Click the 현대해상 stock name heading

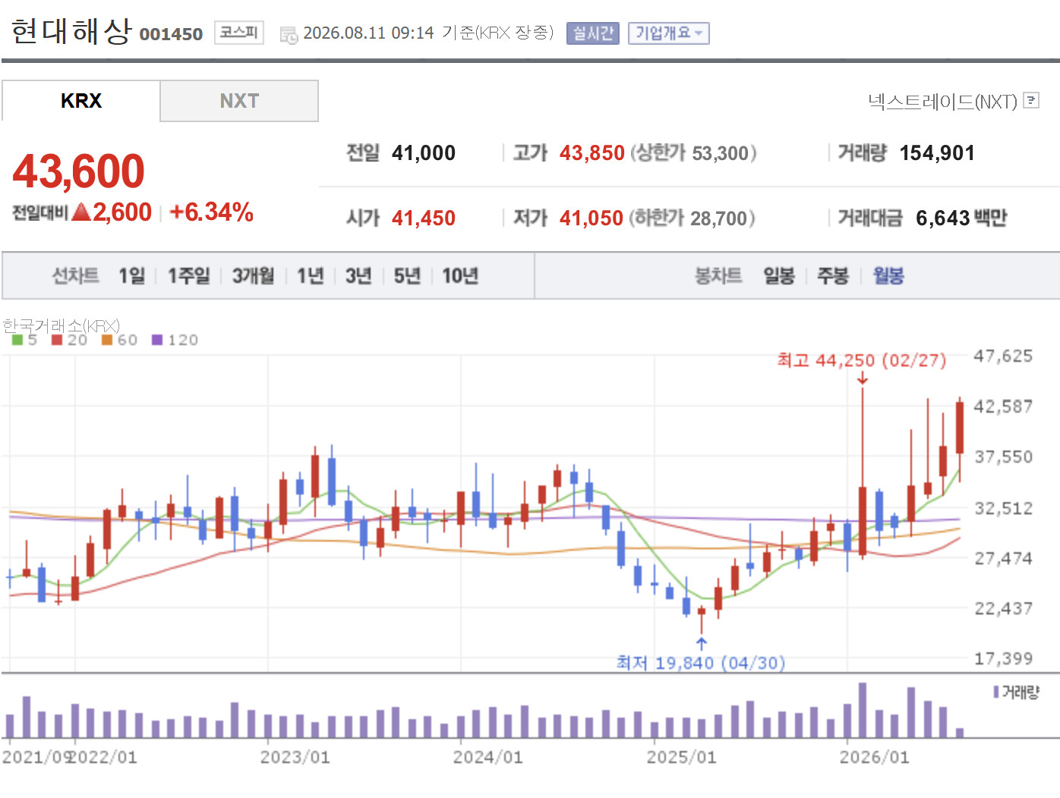point(71,31)
